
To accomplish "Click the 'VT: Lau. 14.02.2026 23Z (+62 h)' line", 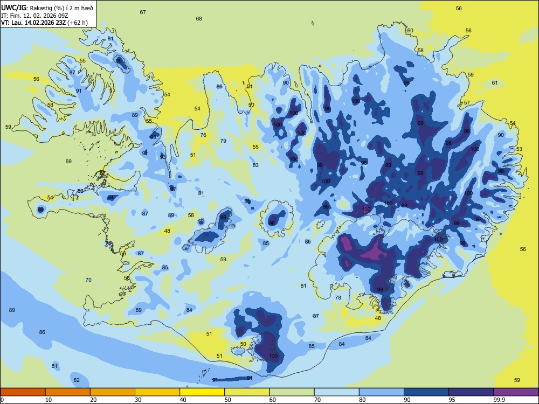I will coord(44,23).
